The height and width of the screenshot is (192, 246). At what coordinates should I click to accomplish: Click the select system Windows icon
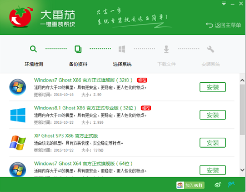click(122, 49)
